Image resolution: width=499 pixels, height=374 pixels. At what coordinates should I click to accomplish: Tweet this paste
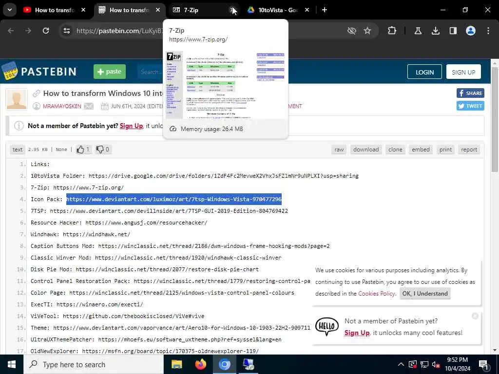point(470,106)
